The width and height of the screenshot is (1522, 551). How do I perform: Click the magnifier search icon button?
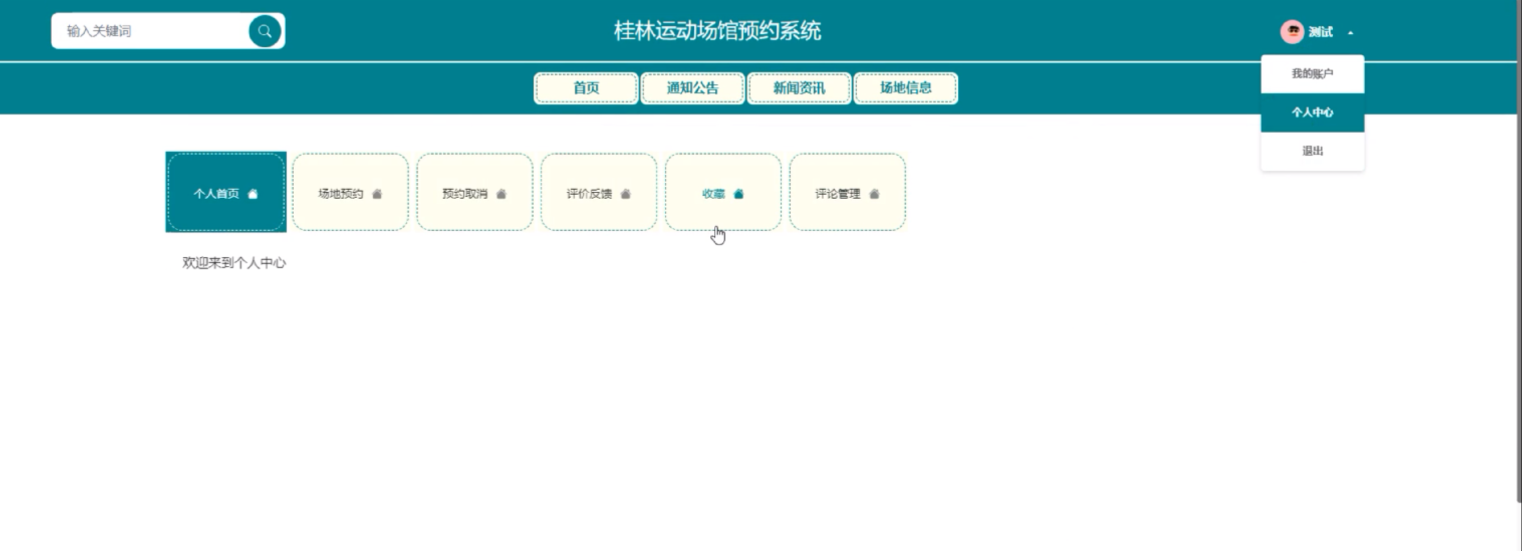pyautogui.click(x=264, y=31)
